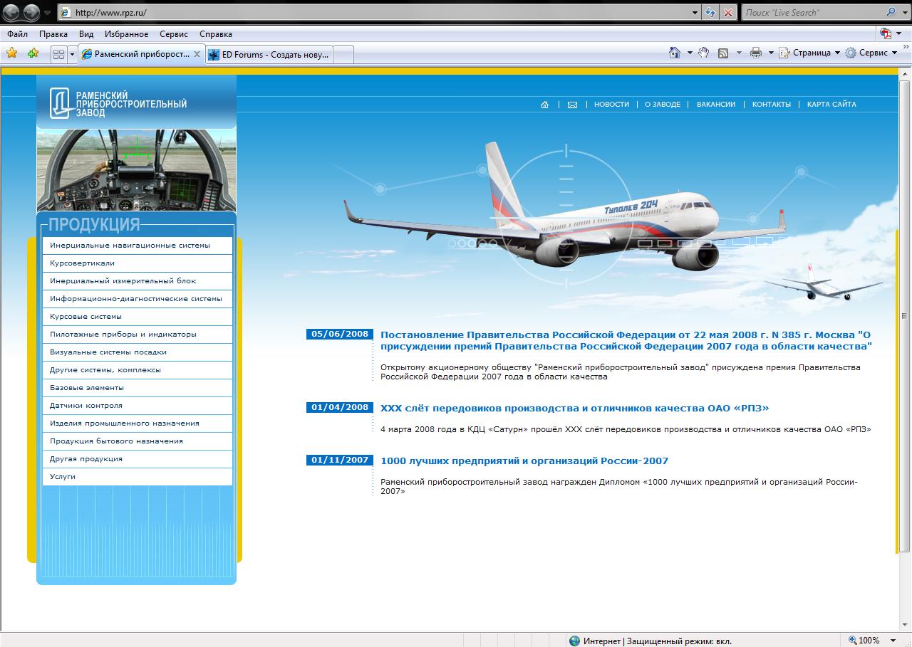912x647 pixels.
Task: Open the Страница toolbar menu
Action: tap(809, 53)
